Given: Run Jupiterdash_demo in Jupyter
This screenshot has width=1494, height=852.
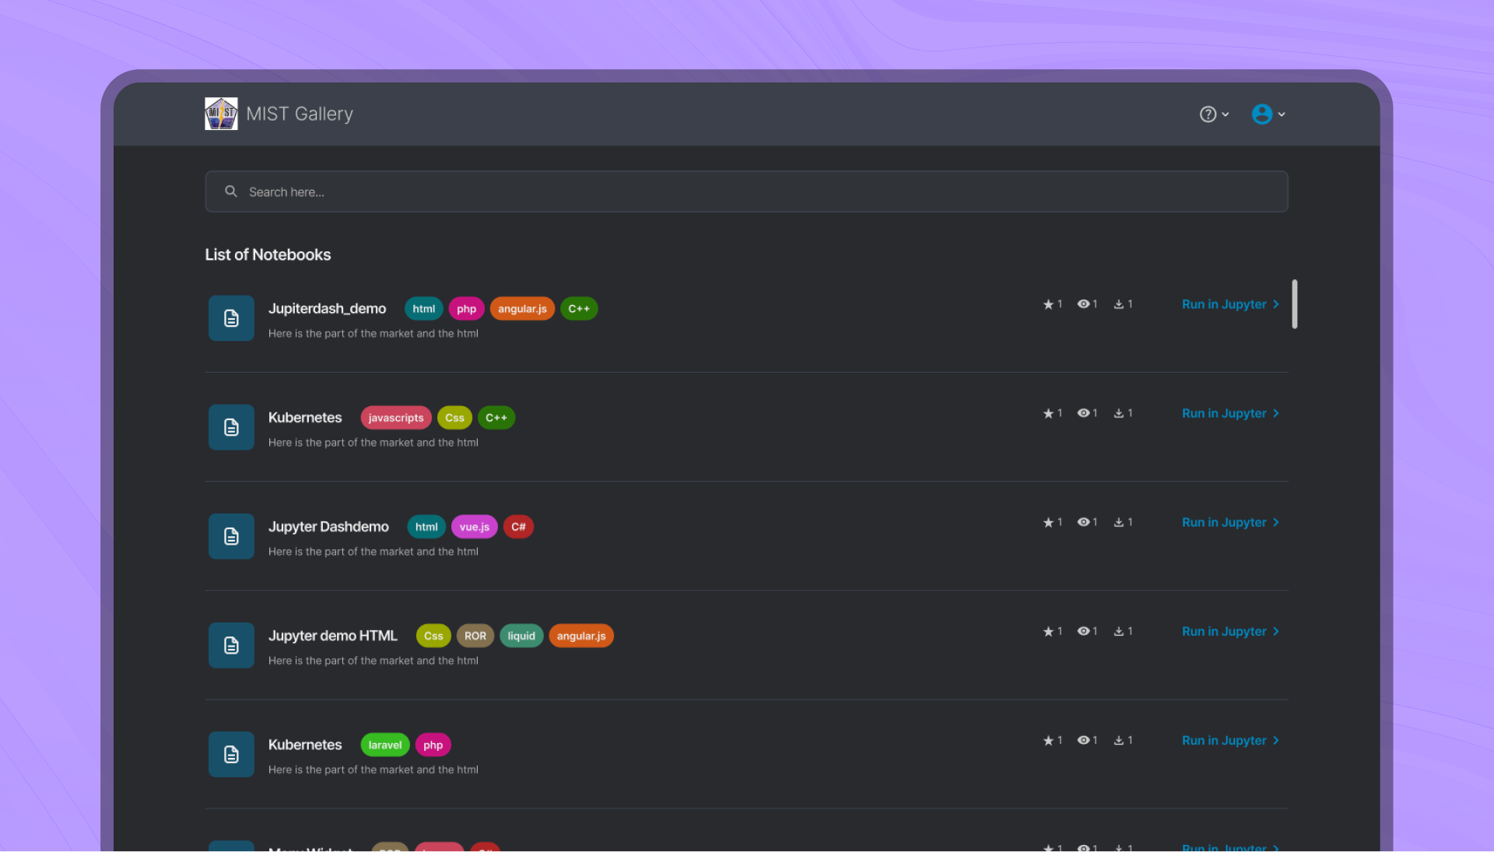Looking at the screenshot, I should (x=1223, y=304).
